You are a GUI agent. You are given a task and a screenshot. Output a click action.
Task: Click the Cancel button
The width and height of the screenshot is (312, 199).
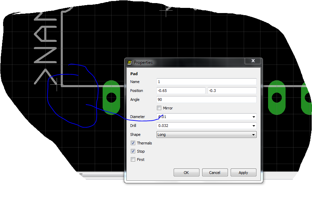(x=215, y=173)
